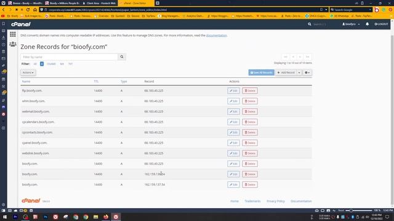Screen dimensions: 394x221
Task: Launch Firefox from the taskbar
Action: coord(106,217)
